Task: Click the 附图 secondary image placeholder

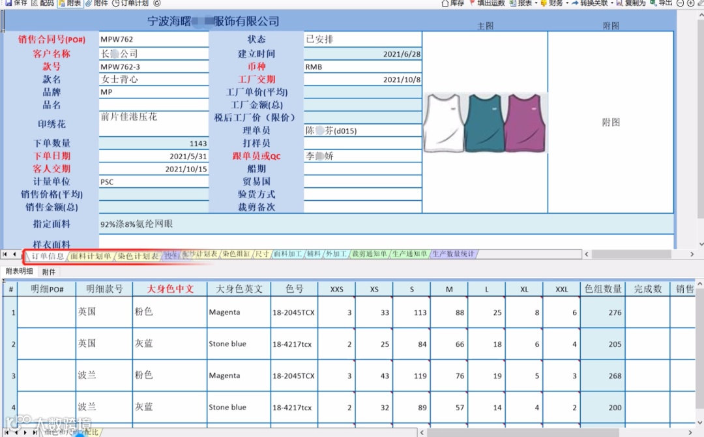Action: [611, 122]
